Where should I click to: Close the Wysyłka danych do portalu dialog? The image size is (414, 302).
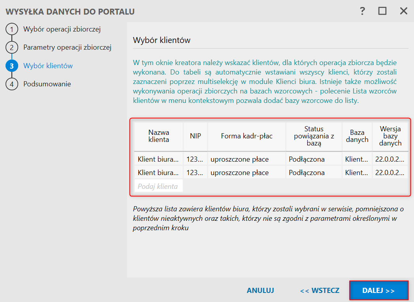403,11
